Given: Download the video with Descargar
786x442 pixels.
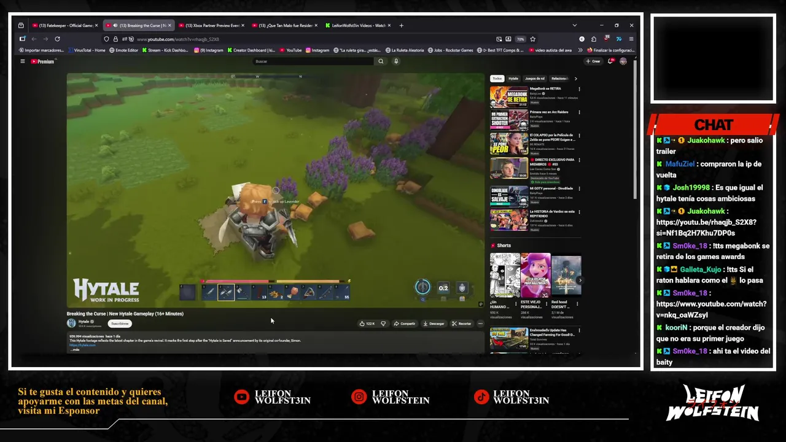Looking at the screenshot, I should click(x=434, y=324).
